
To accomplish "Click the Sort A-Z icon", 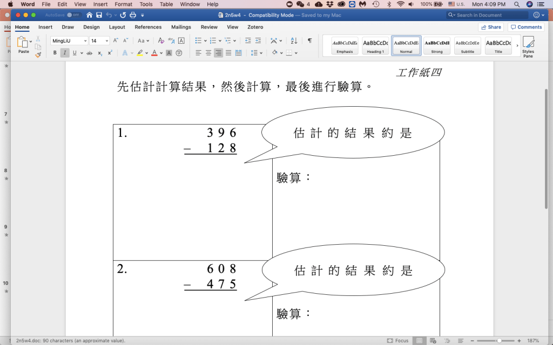I will pos(294,41).
